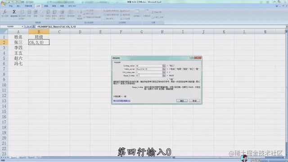The height and width of the screenshot is (162, 288).
Task: Select cell A6 containing 冯七
Action: pyautogui.click(x=18, y=63)
